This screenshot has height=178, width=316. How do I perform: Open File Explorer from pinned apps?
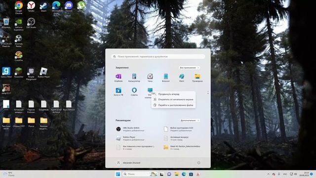197,78
